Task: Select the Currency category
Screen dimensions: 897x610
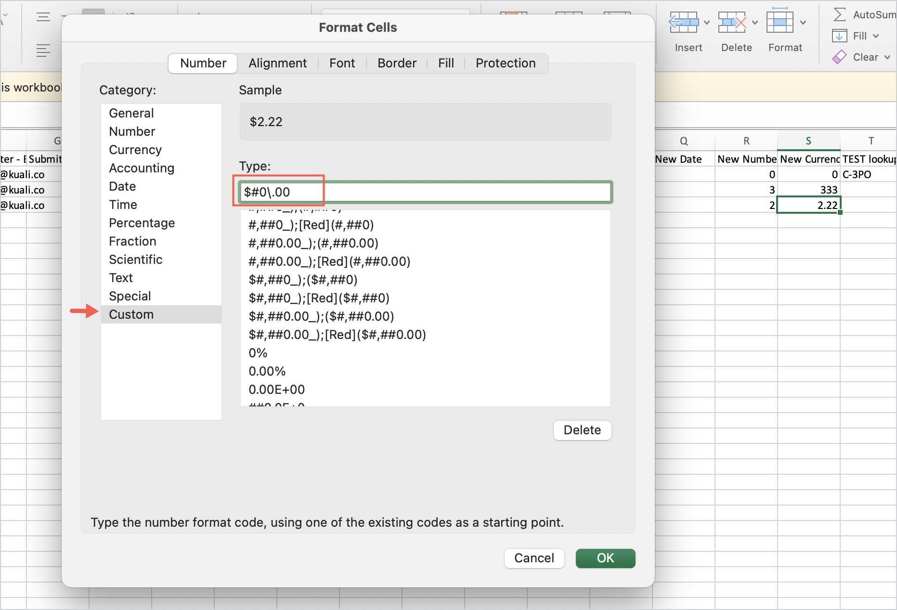Action: tap(135, 150)
